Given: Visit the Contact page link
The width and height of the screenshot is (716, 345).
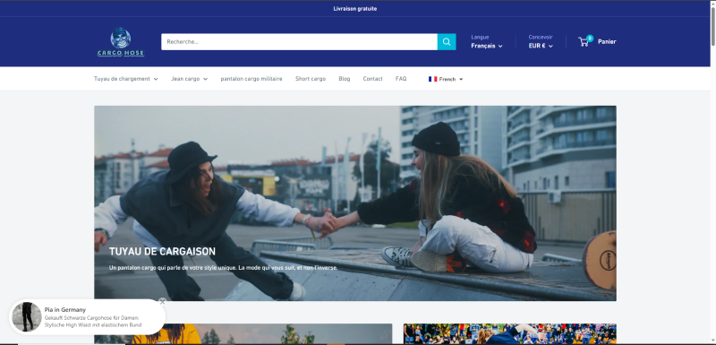Looking at the screenshot, I should click(372, 79).
